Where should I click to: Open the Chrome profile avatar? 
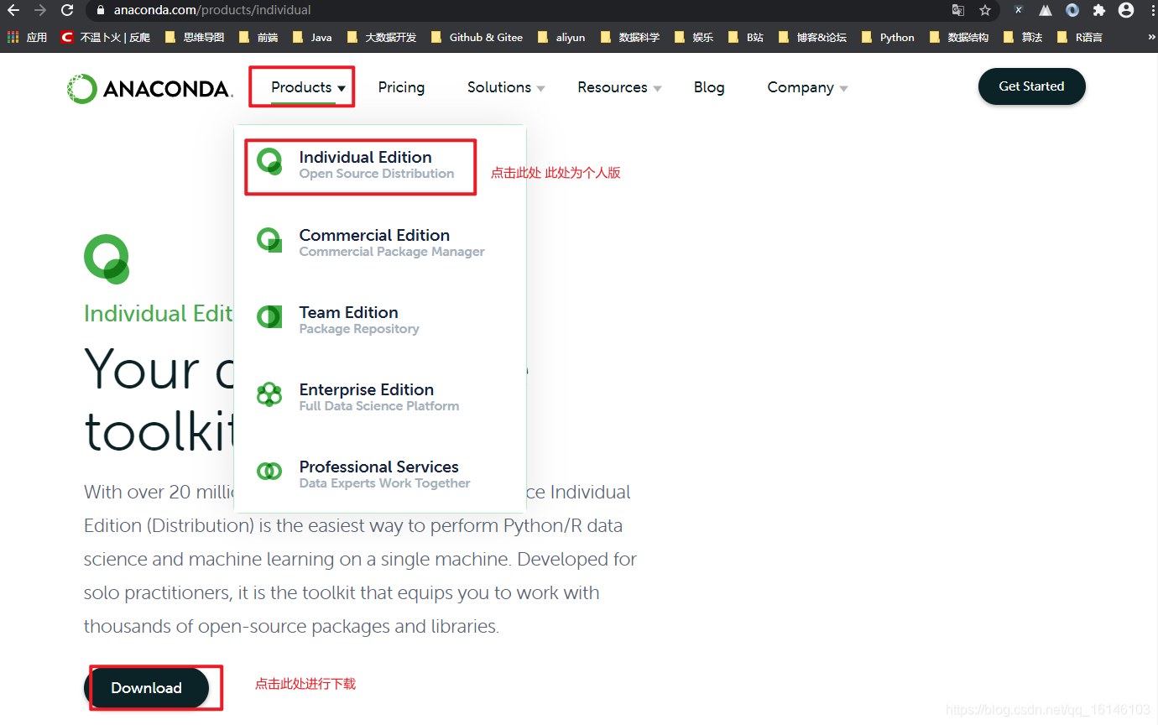tap(1126, 10)
